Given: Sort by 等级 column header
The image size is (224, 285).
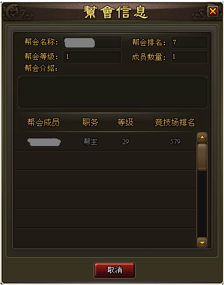Looking at the screenshot, I should tap(125, 123).
